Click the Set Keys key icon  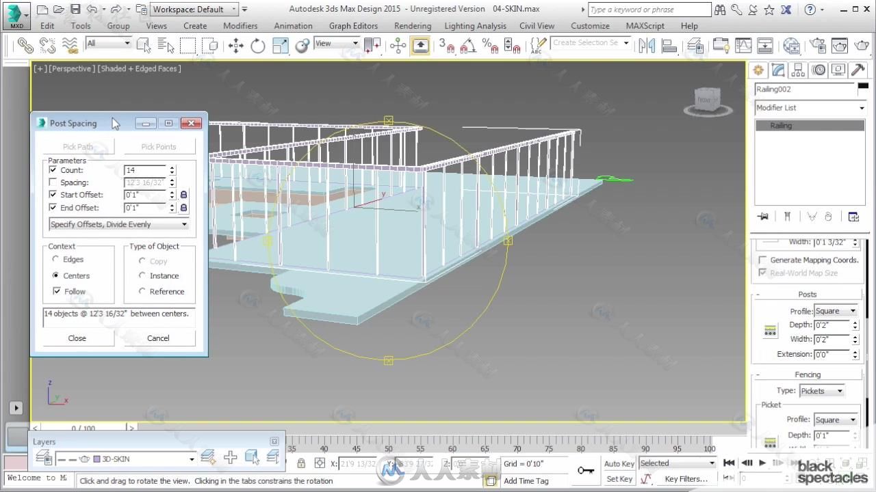(x=585, y=471)
